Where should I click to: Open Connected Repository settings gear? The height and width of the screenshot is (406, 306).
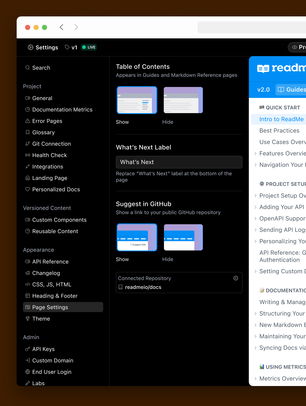click(236, 278)
